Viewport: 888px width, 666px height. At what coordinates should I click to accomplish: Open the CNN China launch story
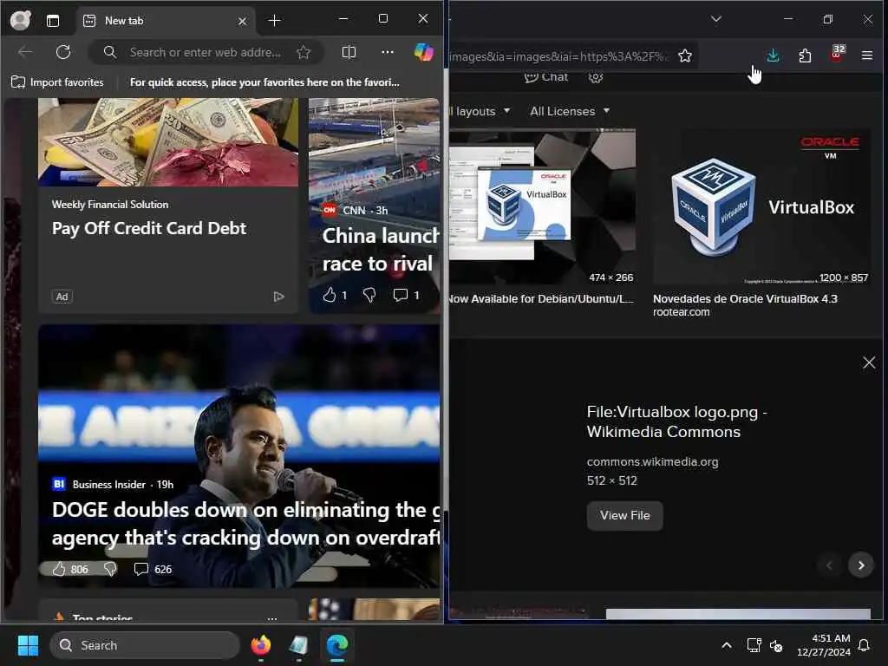(380, 249)
